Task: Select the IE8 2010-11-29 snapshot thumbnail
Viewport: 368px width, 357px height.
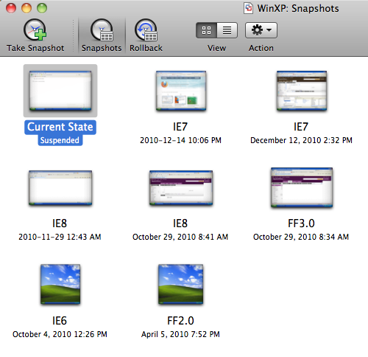Action: click(60, 188)
